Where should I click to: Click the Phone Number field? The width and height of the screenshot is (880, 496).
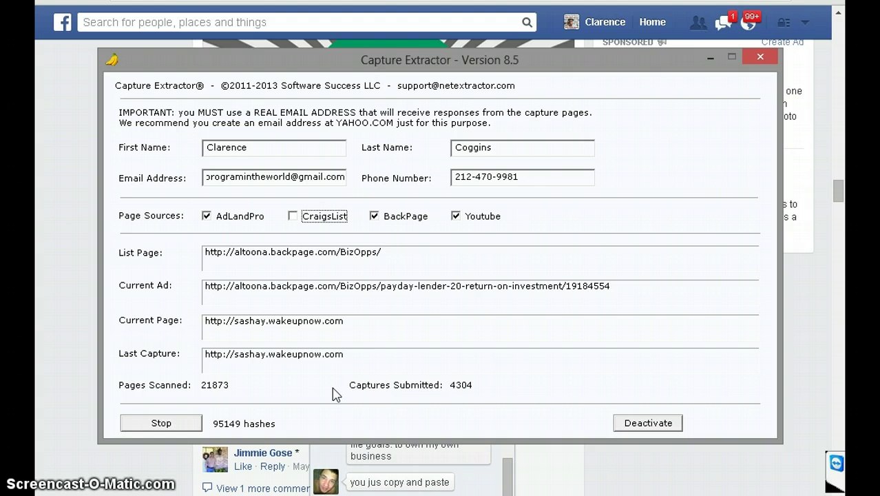523,177
